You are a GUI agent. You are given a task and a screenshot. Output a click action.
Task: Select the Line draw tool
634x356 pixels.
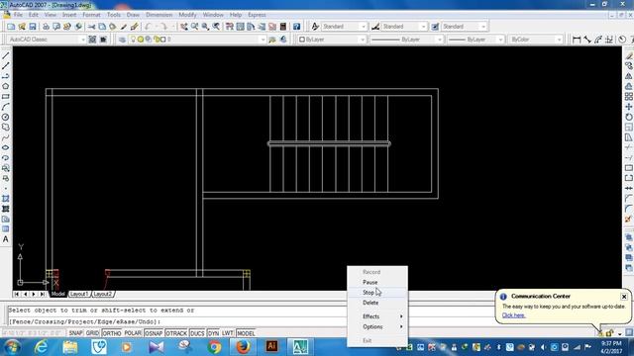[x=6, y=55]
